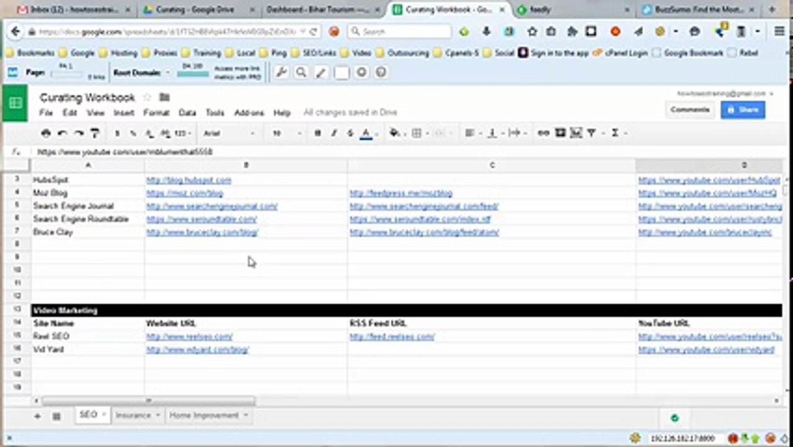This screenshot has height=447, width=793.
Task: Insert link via toolbar chain icon
Action: (544, 133)
